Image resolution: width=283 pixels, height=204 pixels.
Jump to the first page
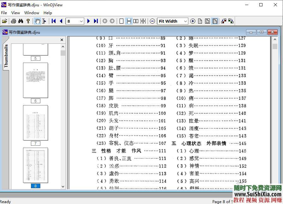[x=53, y=21]
